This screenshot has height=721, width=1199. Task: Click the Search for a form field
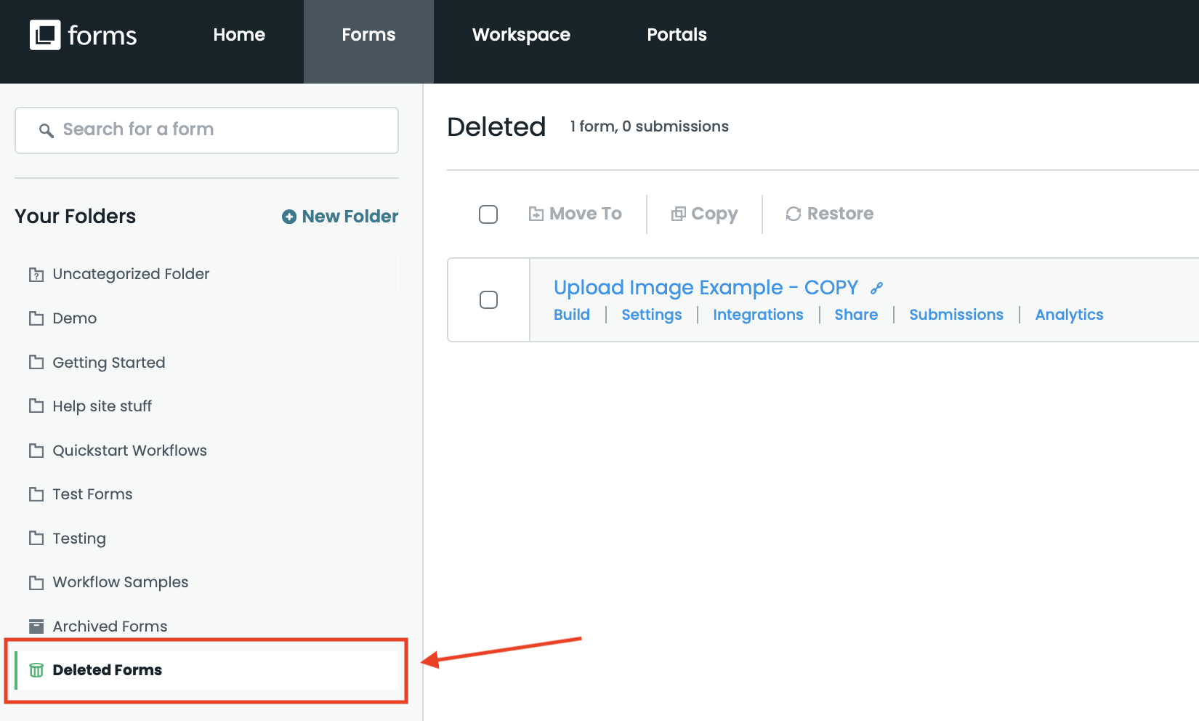[x=206, y=130]
